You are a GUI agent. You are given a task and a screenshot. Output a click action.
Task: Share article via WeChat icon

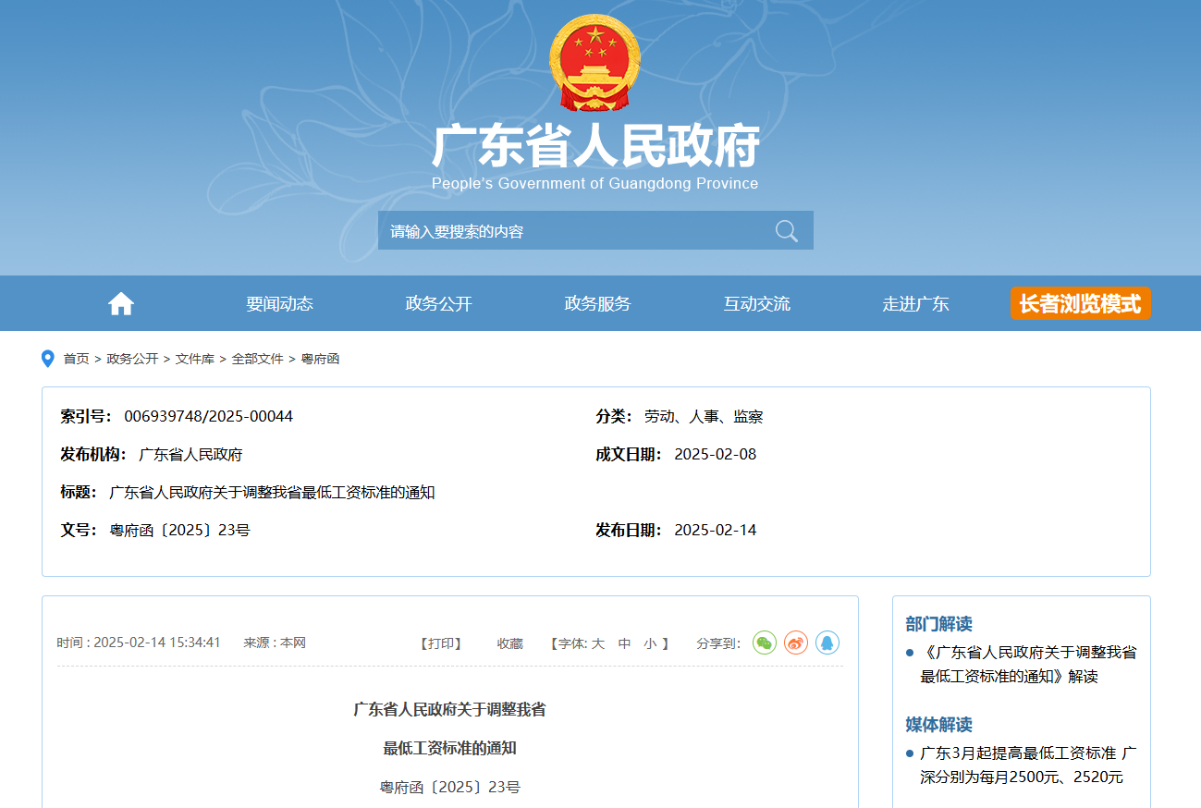tap(765, 643)
